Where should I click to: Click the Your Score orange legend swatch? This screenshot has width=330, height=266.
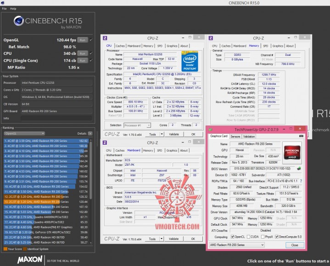pos(6,249)
